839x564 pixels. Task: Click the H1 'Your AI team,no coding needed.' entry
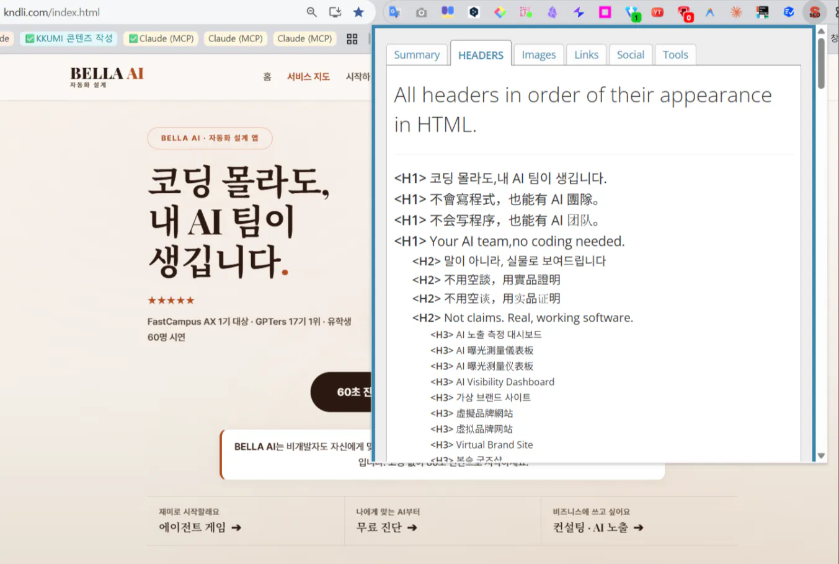point(510,241)
